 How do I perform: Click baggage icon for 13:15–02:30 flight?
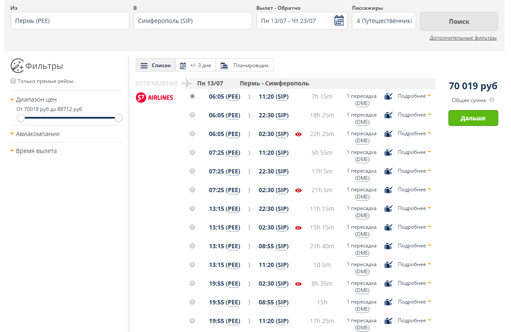388,227
